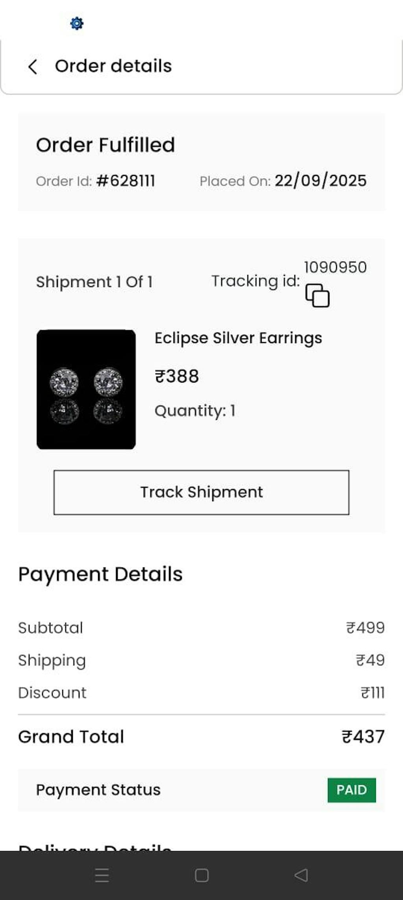The height and width of the screenshot is (900, 403).
Task: Tap the Shipment 1 Of 1 label
Action: point(94,282)
